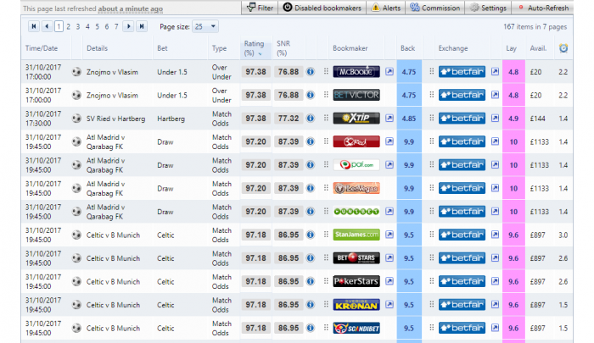Screen dimensions: 594x343
Task: Click rating 97.38 in BetVictor row
Action: [x=255, y=95]
